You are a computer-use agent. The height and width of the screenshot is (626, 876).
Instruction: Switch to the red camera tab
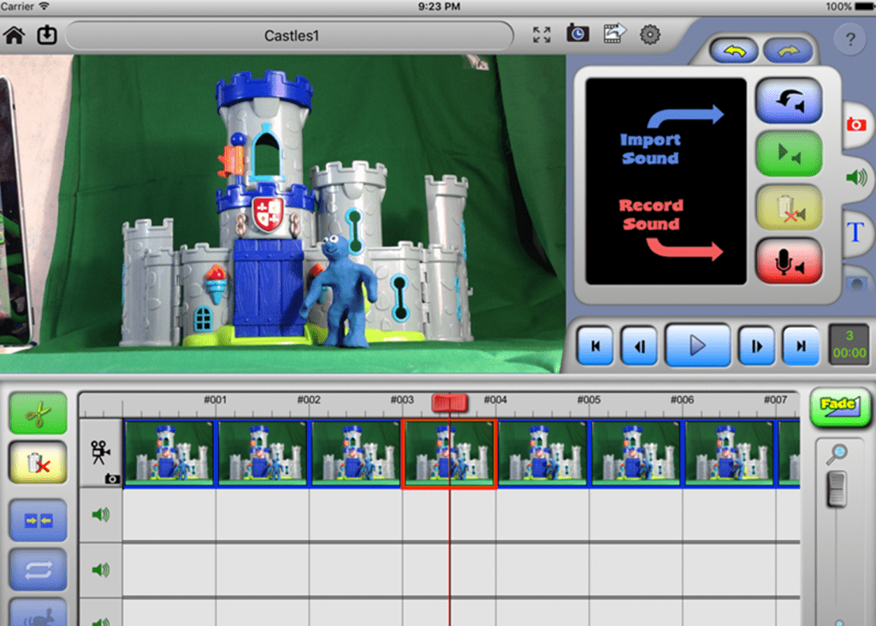tap(855, 124)
